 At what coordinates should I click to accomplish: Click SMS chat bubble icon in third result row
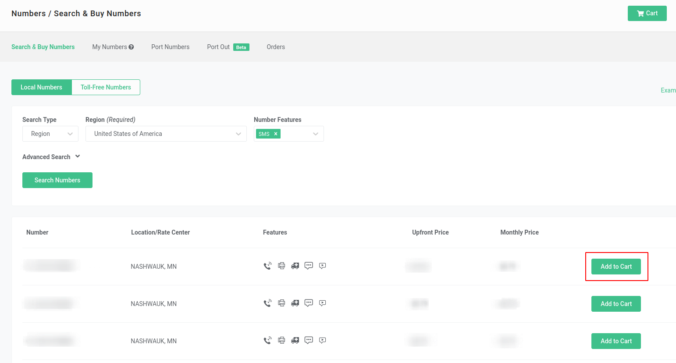[x=309, y=340]
